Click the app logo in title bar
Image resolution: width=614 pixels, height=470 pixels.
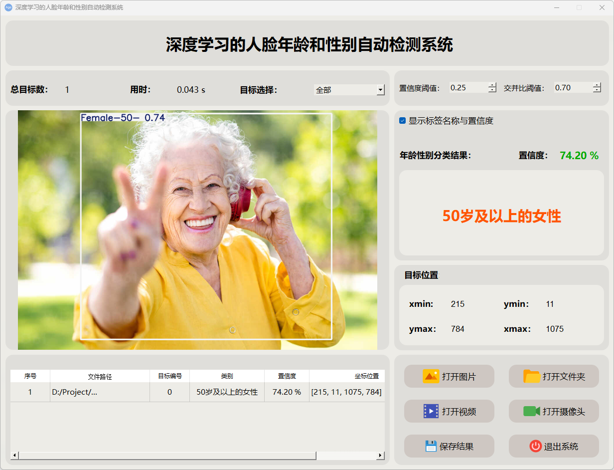point(8,7)
